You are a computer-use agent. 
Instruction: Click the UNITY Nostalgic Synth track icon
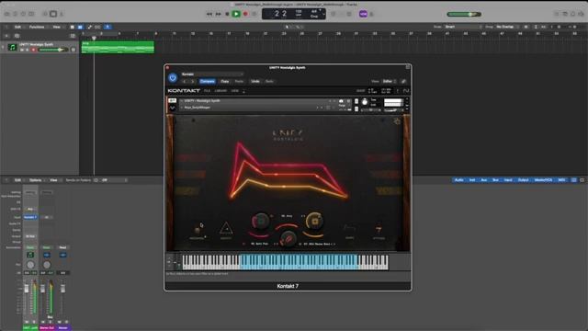pos(12,47)
